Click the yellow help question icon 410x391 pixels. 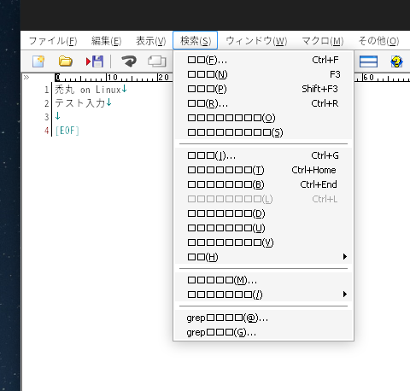(x=396, y=61)
